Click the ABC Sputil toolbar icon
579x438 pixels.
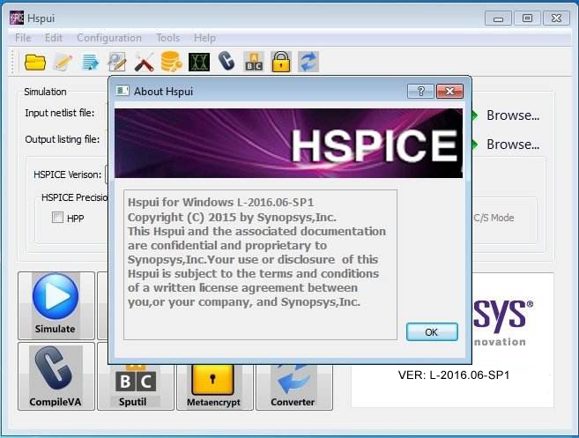pyautogui.click(x=254, y=62)
